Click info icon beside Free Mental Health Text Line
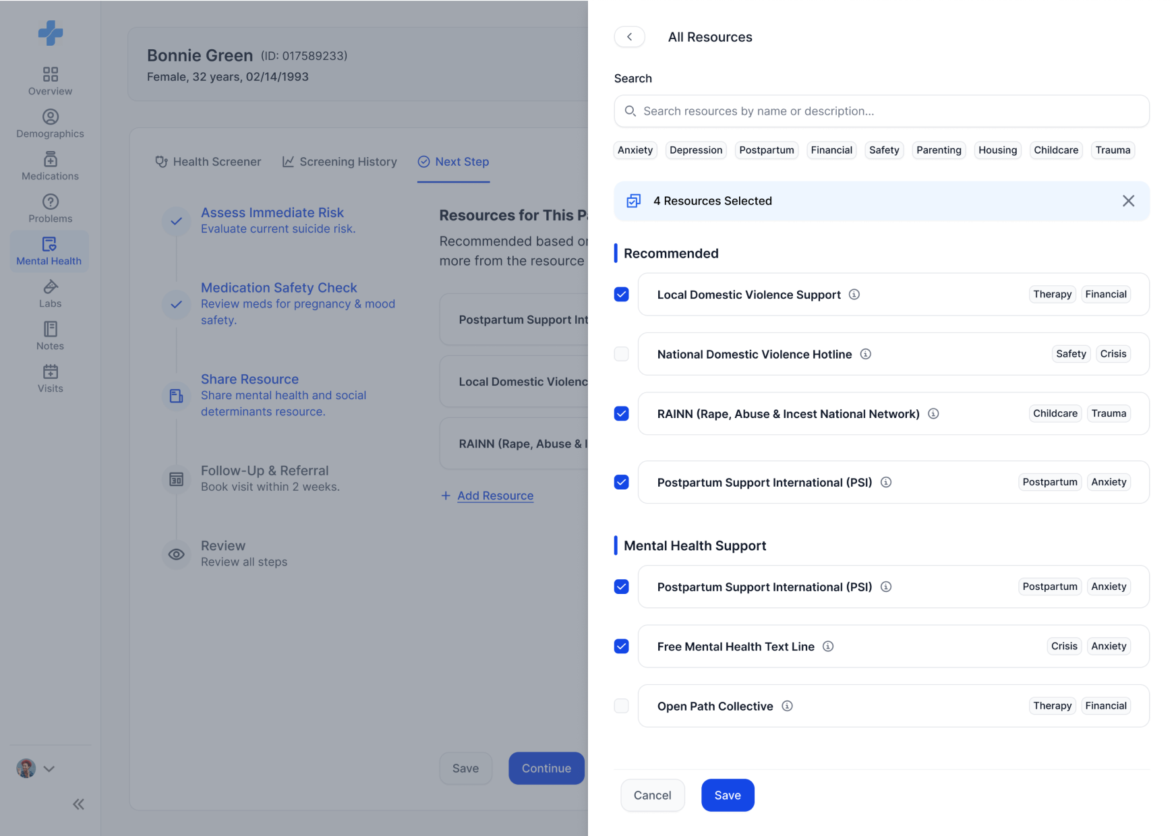Viewport: 1176px width, 836px height. click(x=828, y=647)
